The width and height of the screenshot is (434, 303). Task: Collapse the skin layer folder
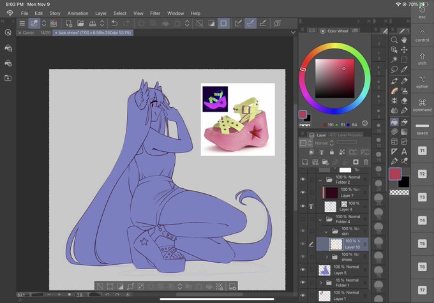(x=326, y=232)
